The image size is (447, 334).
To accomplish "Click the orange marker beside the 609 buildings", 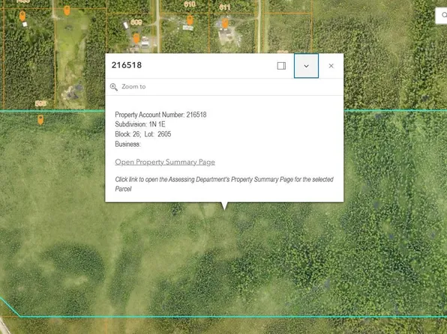I will (136, 38).
